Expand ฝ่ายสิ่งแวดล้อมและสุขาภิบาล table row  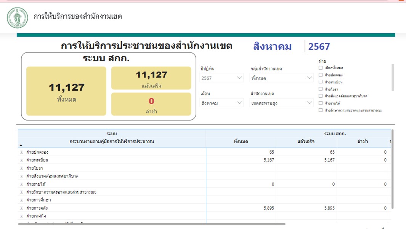click(x=21, y=176)
